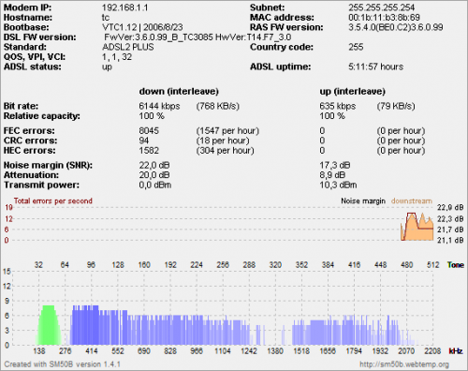Screen dimensions: 468x371
Task: Click the downstream legend label in orange
Action: point(412,200)
